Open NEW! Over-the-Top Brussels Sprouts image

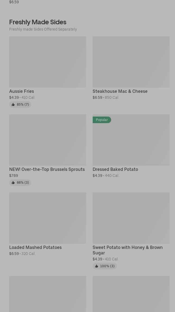[x=48, y=140]
